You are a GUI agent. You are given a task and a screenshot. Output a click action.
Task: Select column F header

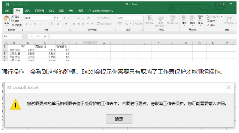(x=90, y=43)
